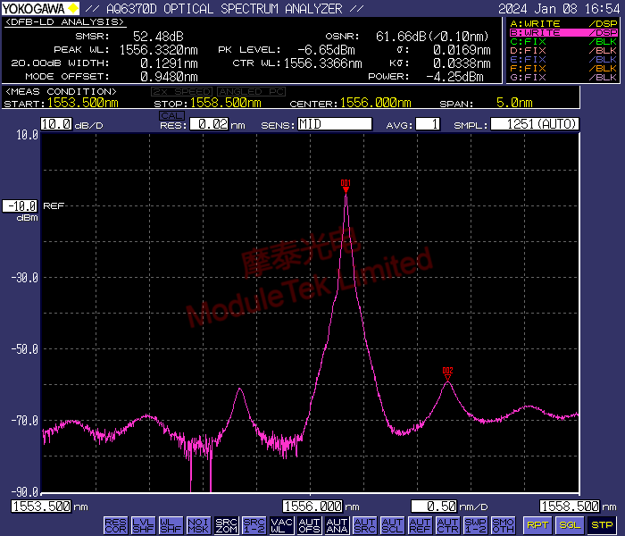Click the AUT OFS auto offset icon
This screenshot has width=625, height=536.
click(309, 525)
